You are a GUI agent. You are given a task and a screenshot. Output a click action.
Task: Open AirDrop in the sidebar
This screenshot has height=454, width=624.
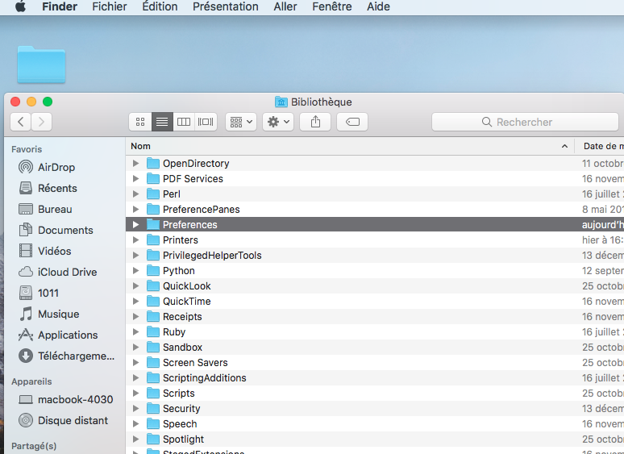[x=47, y=167]
